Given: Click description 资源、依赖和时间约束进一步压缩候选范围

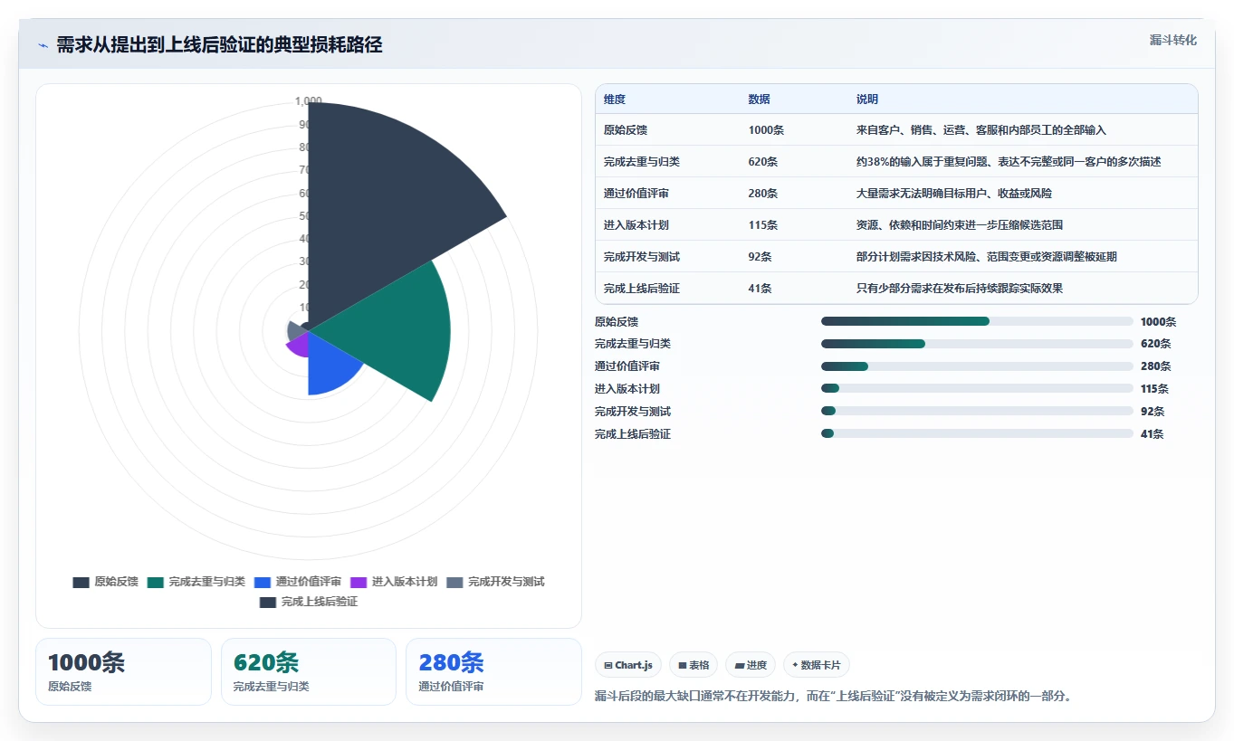Looking at the screenshot, I should [960, 225].
